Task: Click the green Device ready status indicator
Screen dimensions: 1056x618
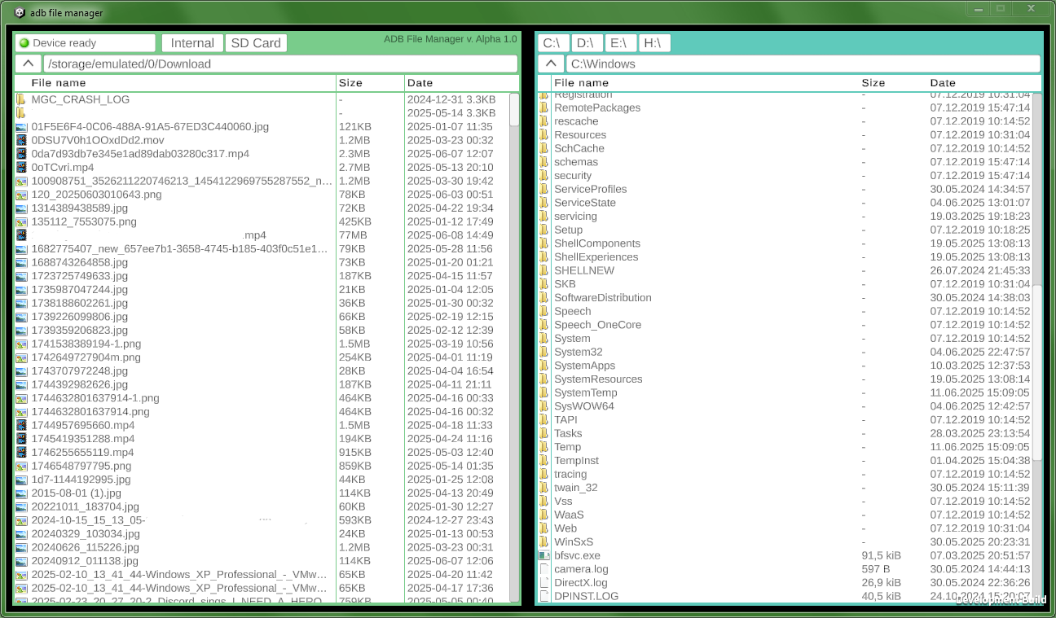Action: (24, 43)
